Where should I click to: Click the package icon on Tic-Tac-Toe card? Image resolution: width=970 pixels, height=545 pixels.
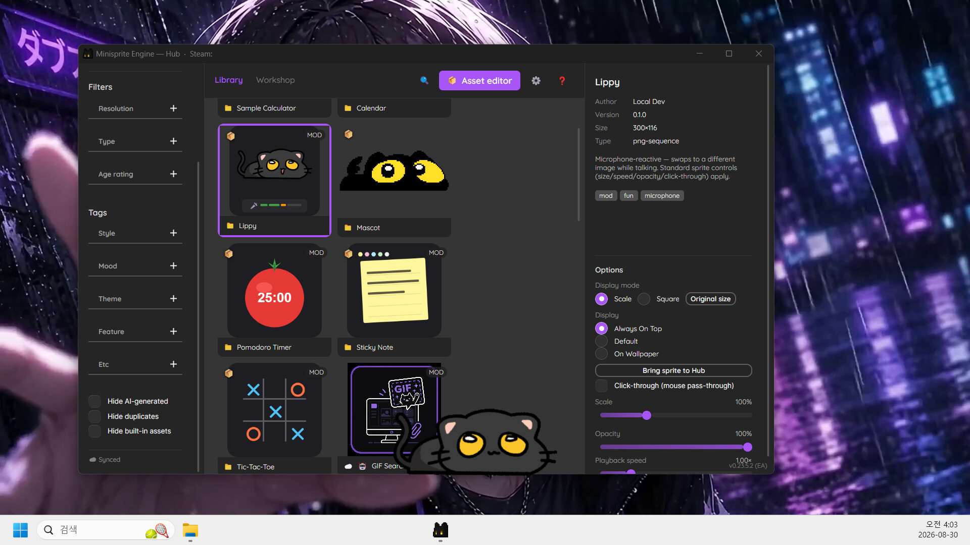(x=229, y=373)
